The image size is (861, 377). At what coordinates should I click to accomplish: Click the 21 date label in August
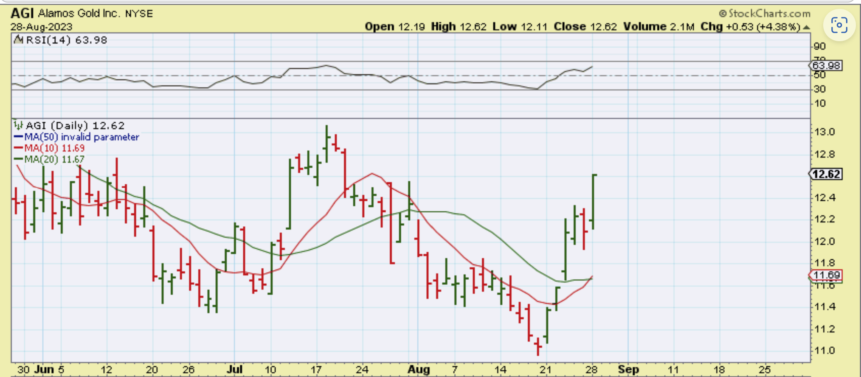pyautogui.click(x=546, y=370)
